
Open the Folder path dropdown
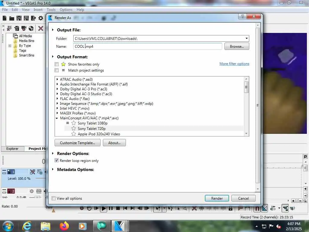pyautogui.click(x=247, y=38)
